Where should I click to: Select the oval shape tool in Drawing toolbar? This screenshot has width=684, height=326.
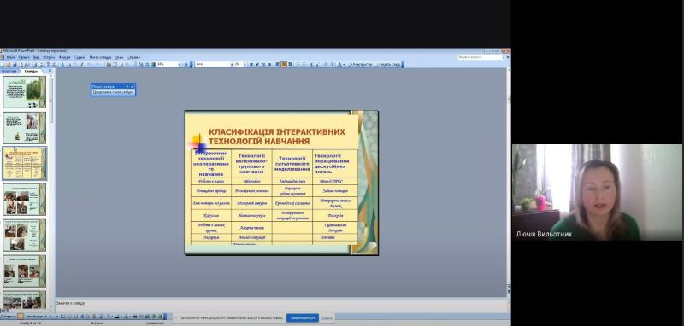[69, 316]
